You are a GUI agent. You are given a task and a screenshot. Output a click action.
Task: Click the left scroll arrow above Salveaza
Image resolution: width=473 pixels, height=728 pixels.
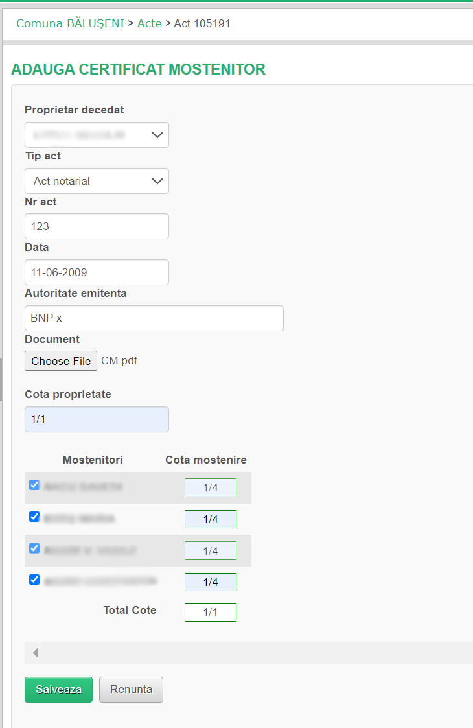click(x=36, y=653)
